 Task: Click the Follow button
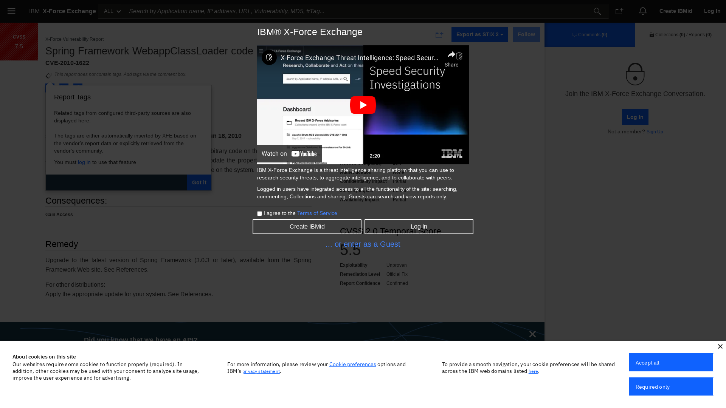526,35
